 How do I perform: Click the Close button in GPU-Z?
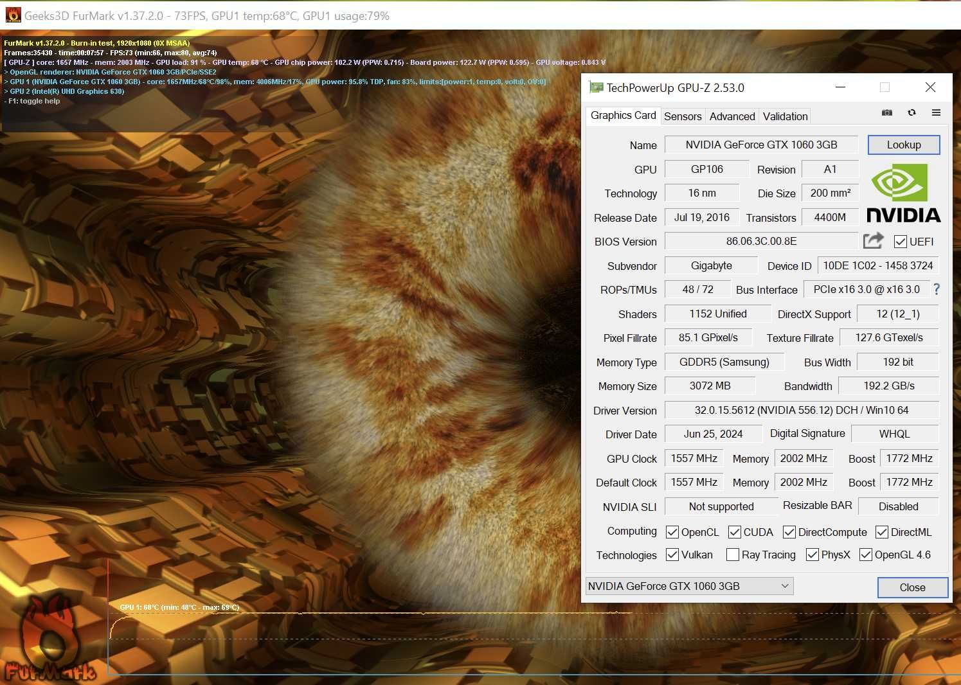[x=912, y=587]
